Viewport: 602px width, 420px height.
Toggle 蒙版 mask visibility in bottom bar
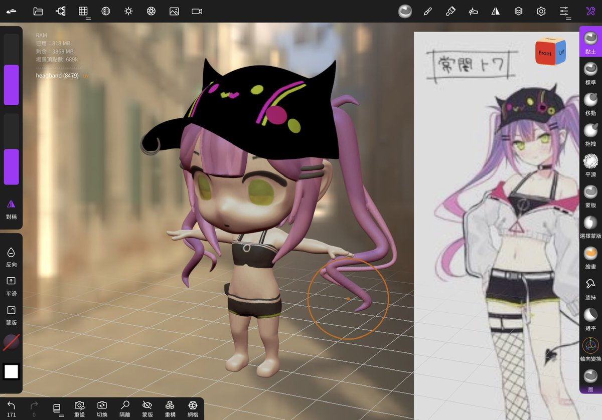click(147, 408)
